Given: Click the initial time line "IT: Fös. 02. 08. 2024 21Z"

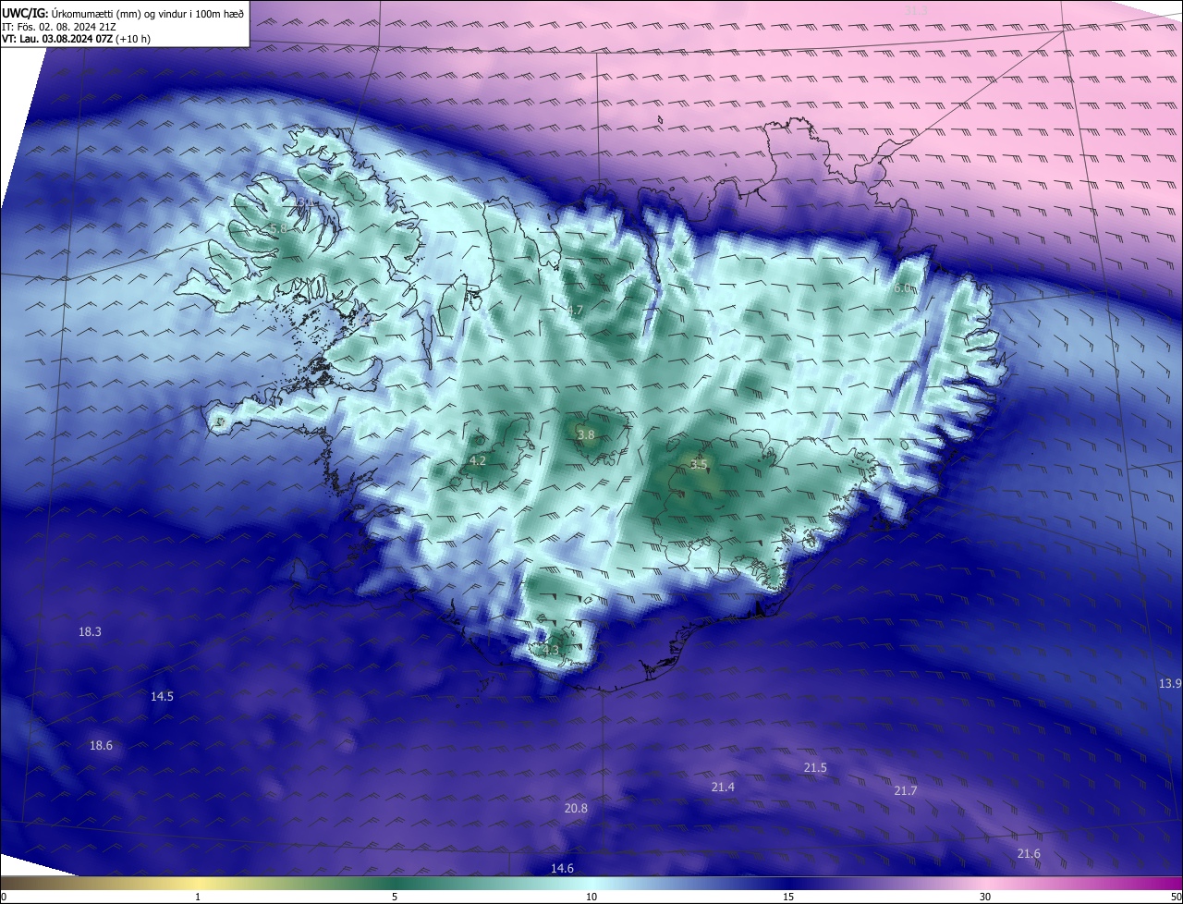Looking at the screenshot, I should pyautogui.click(x=59, y=26).
